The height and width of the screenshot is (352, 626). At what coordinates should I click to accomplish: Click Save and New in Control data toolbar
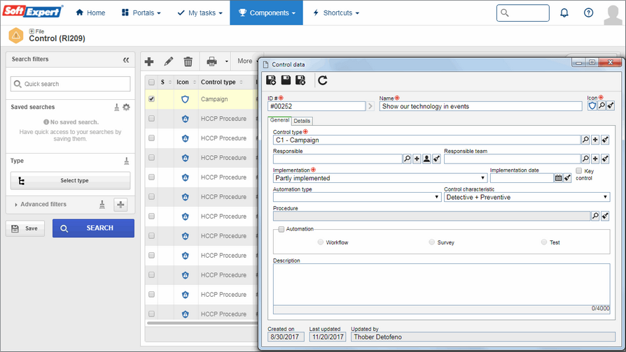click(271, 80)
